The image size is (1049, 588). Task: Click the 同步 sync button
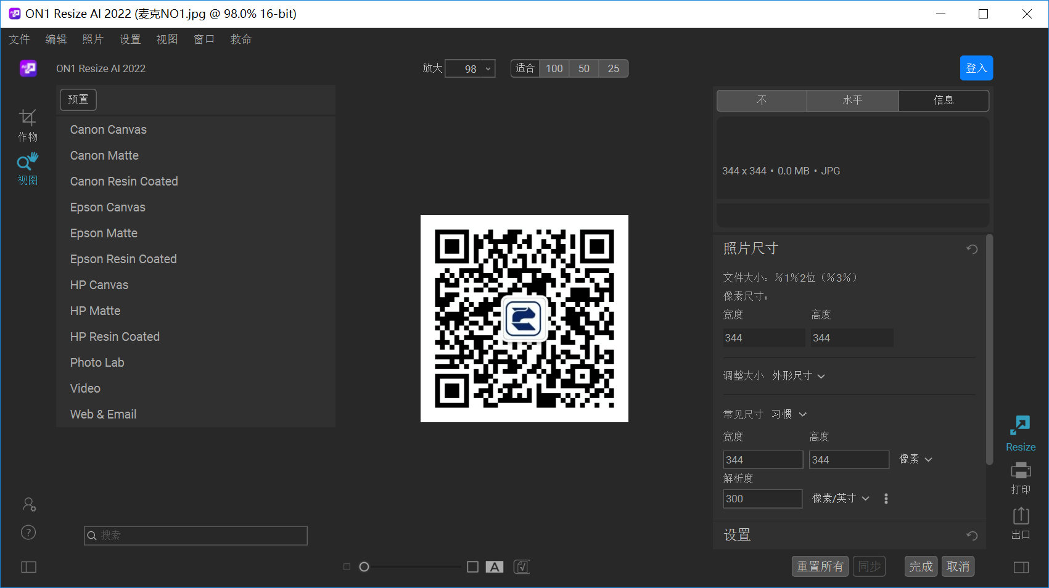click(870, 566)
